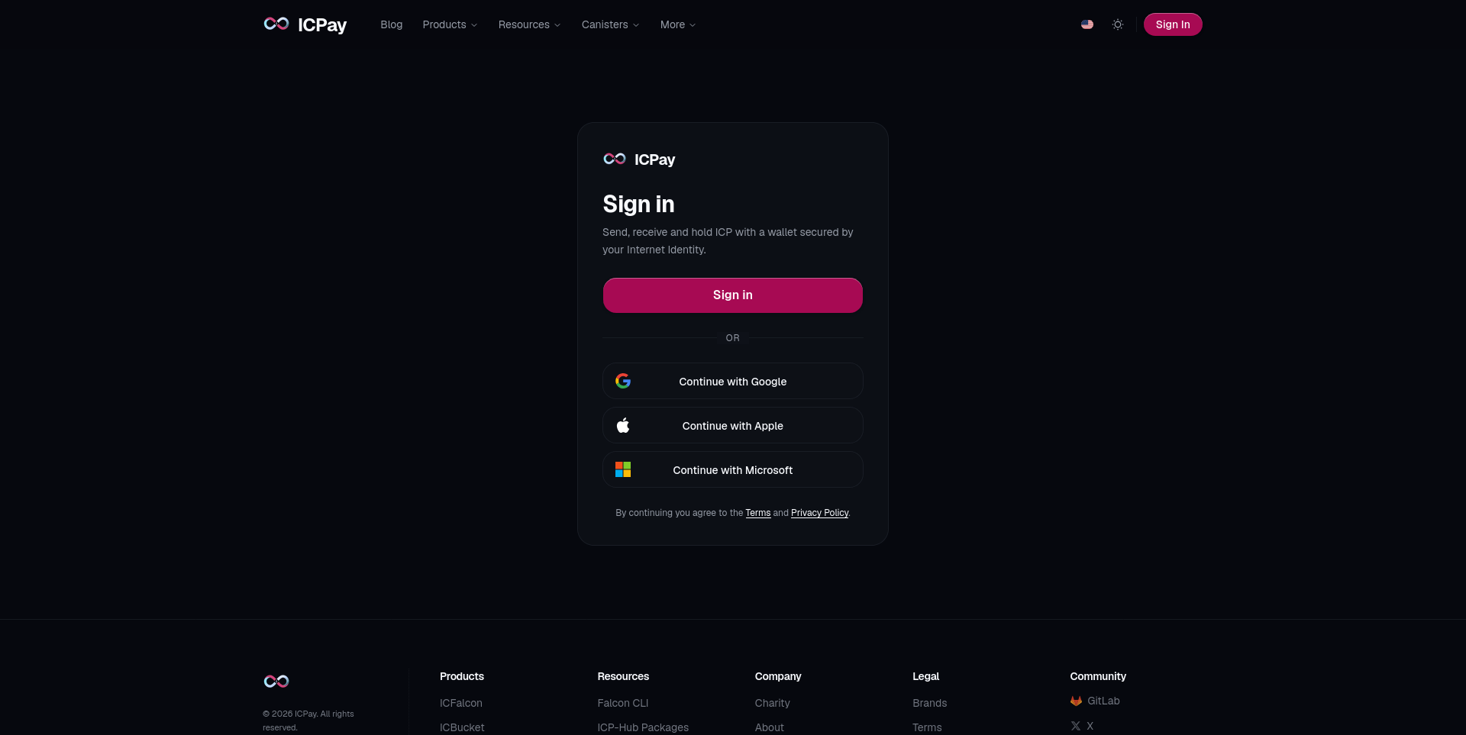
Task: Open ICFalcon footer link
Action: coord(461,703)
